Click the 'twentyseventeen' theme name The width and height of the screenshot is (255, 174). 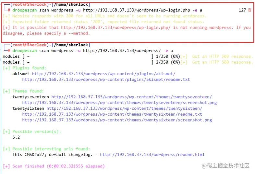[x=30, y=97]
